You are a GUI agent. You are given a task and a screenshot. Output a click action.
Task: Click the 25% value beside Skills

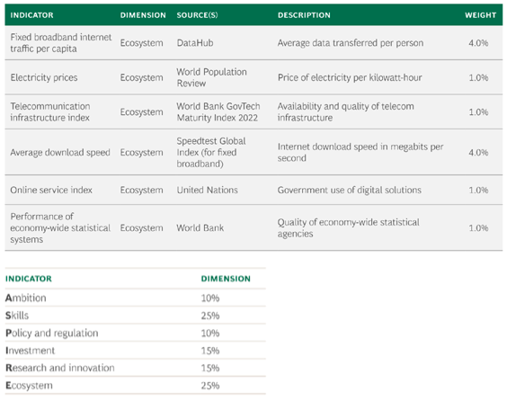click(x=210, y=316)
